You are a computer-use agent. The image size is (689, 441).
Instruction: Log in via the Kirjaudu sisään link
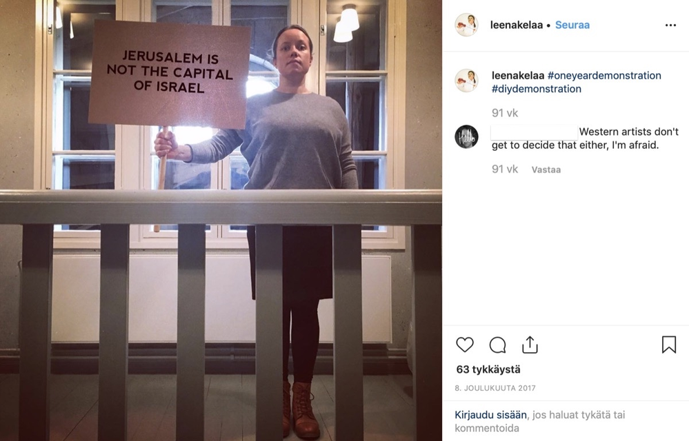pos(490,415)
